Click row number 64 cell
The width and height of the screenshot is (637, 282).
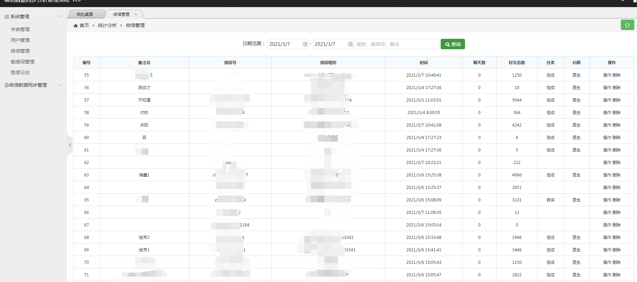[87, 187]
